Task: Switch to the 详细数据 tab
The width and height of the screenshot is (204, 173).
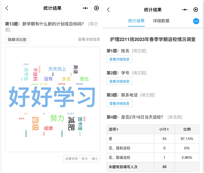Action: [161, 21]
